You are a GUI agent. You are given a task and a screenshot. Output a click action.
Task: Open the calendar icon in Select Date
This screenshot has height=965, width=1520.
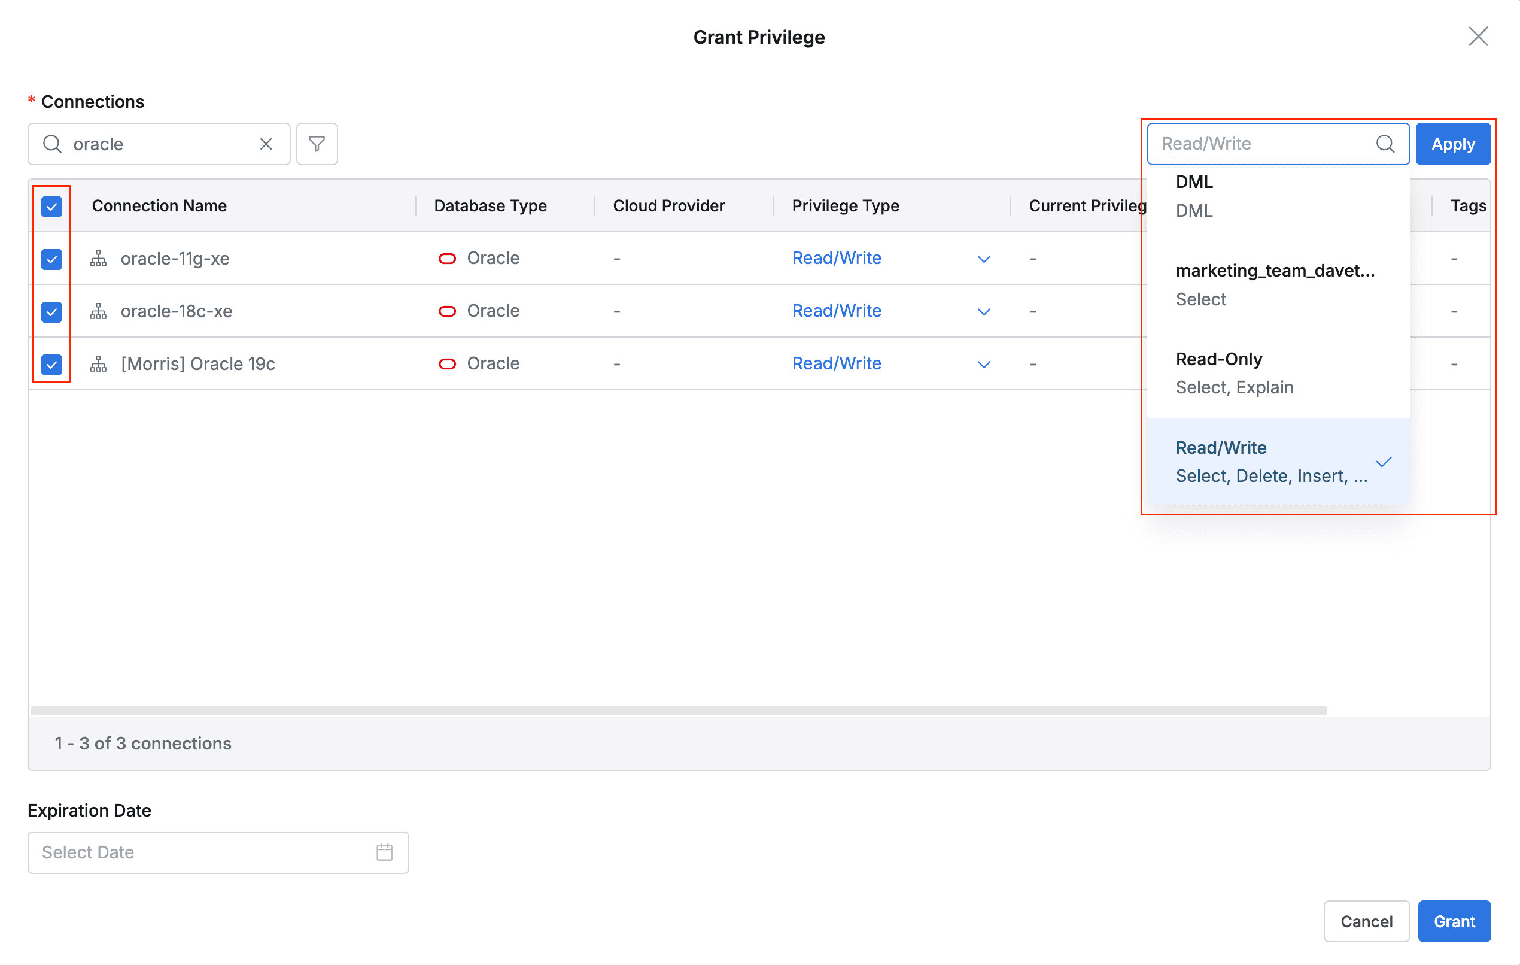pos(384,852)
